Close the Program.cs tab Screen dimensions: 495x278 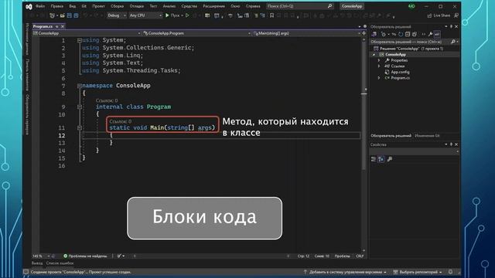coord(63,26)
